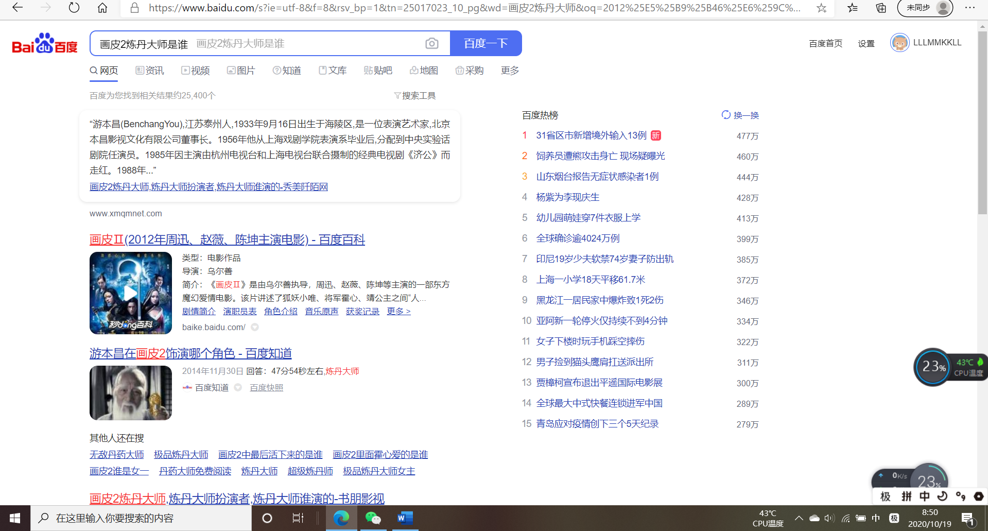Open Cortana from the taskbar
Screen dimensions: 988x531
(x=267, y=518)
